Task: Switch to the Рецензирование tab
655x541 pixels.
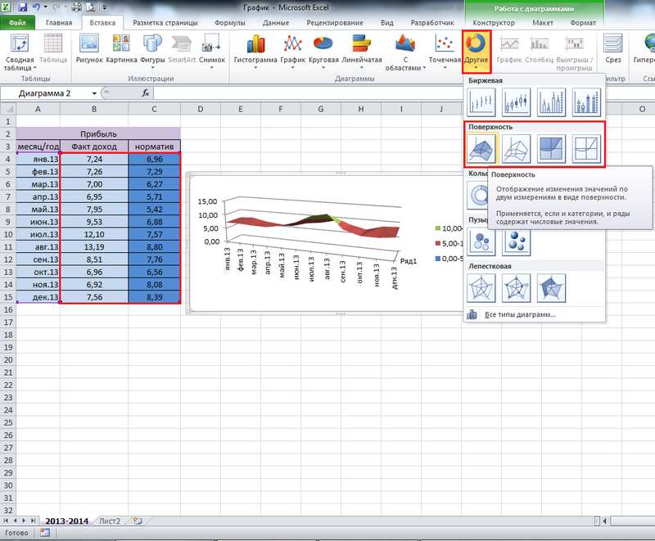Action: pyautogui.click(x=335, y=23)
